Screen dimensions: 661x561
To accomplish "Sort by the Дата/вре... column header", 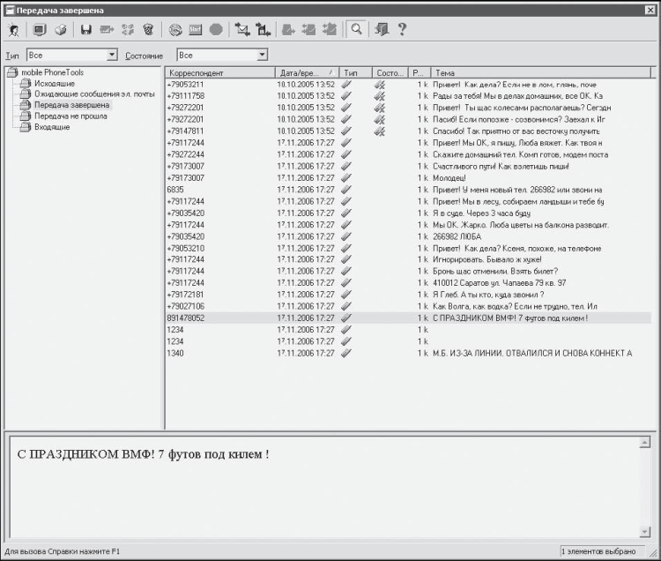I will [x=307, y=72].
